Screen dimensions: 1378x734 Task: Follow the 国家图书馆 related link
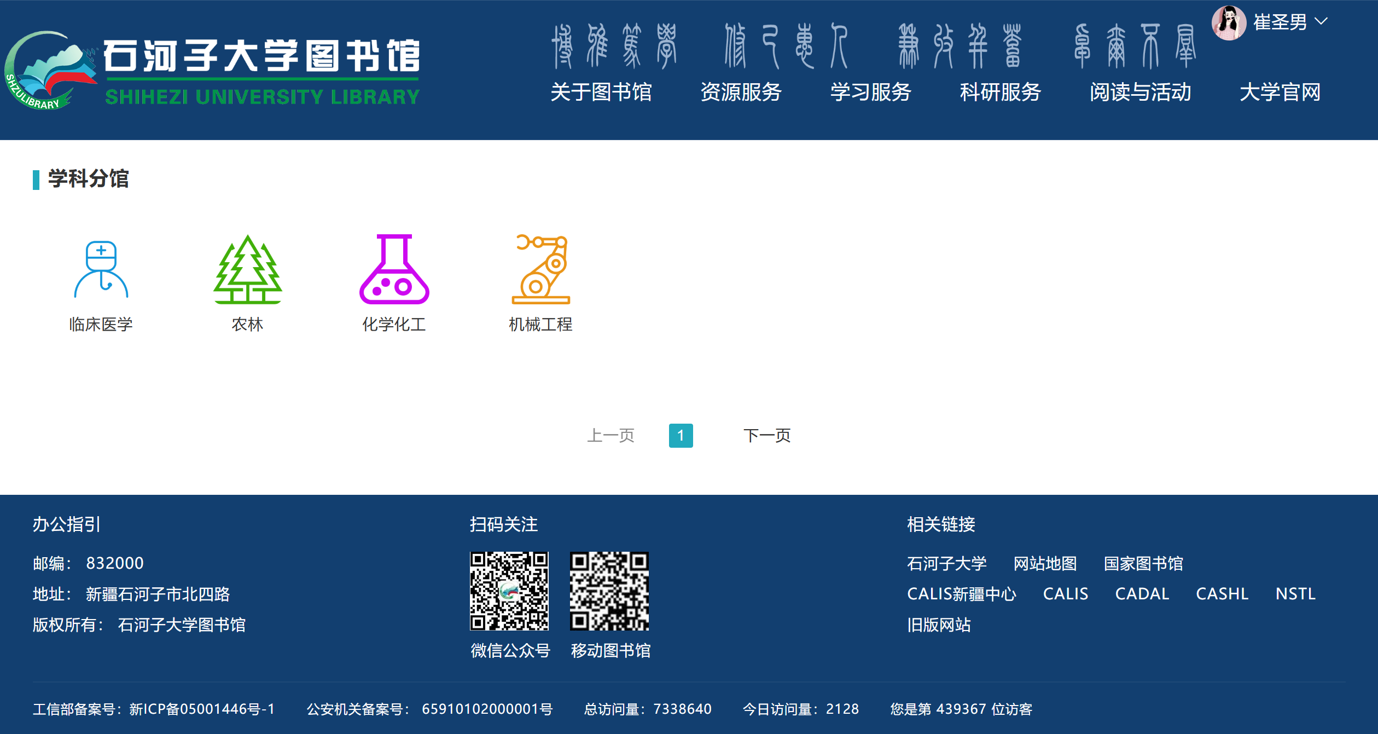click(x=1143, y=563)
